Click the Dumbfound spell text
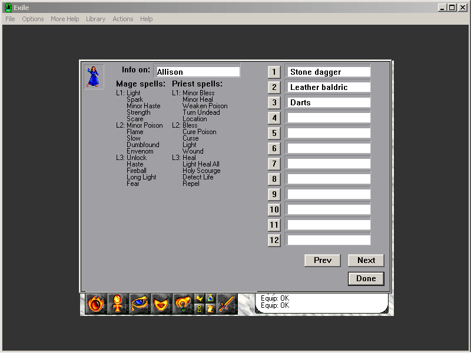The height and width of the screenshot is (353, 471). click(143, 145)
